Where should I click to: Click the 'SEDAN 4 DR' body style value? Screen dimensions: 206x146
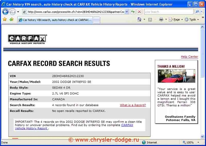click(61, 88)
